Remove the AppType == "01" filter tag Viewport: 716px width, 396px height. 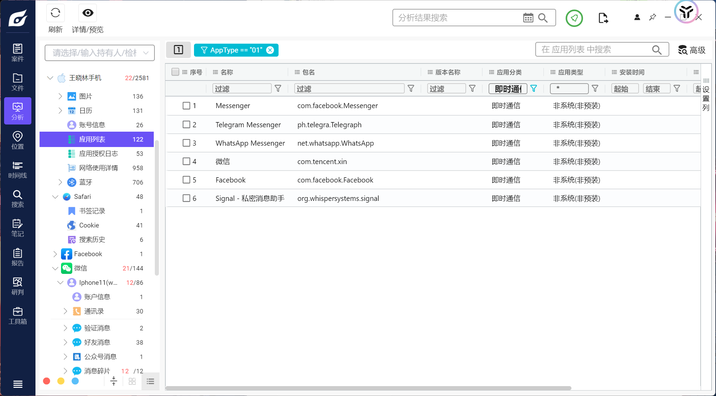pos(270,50)
